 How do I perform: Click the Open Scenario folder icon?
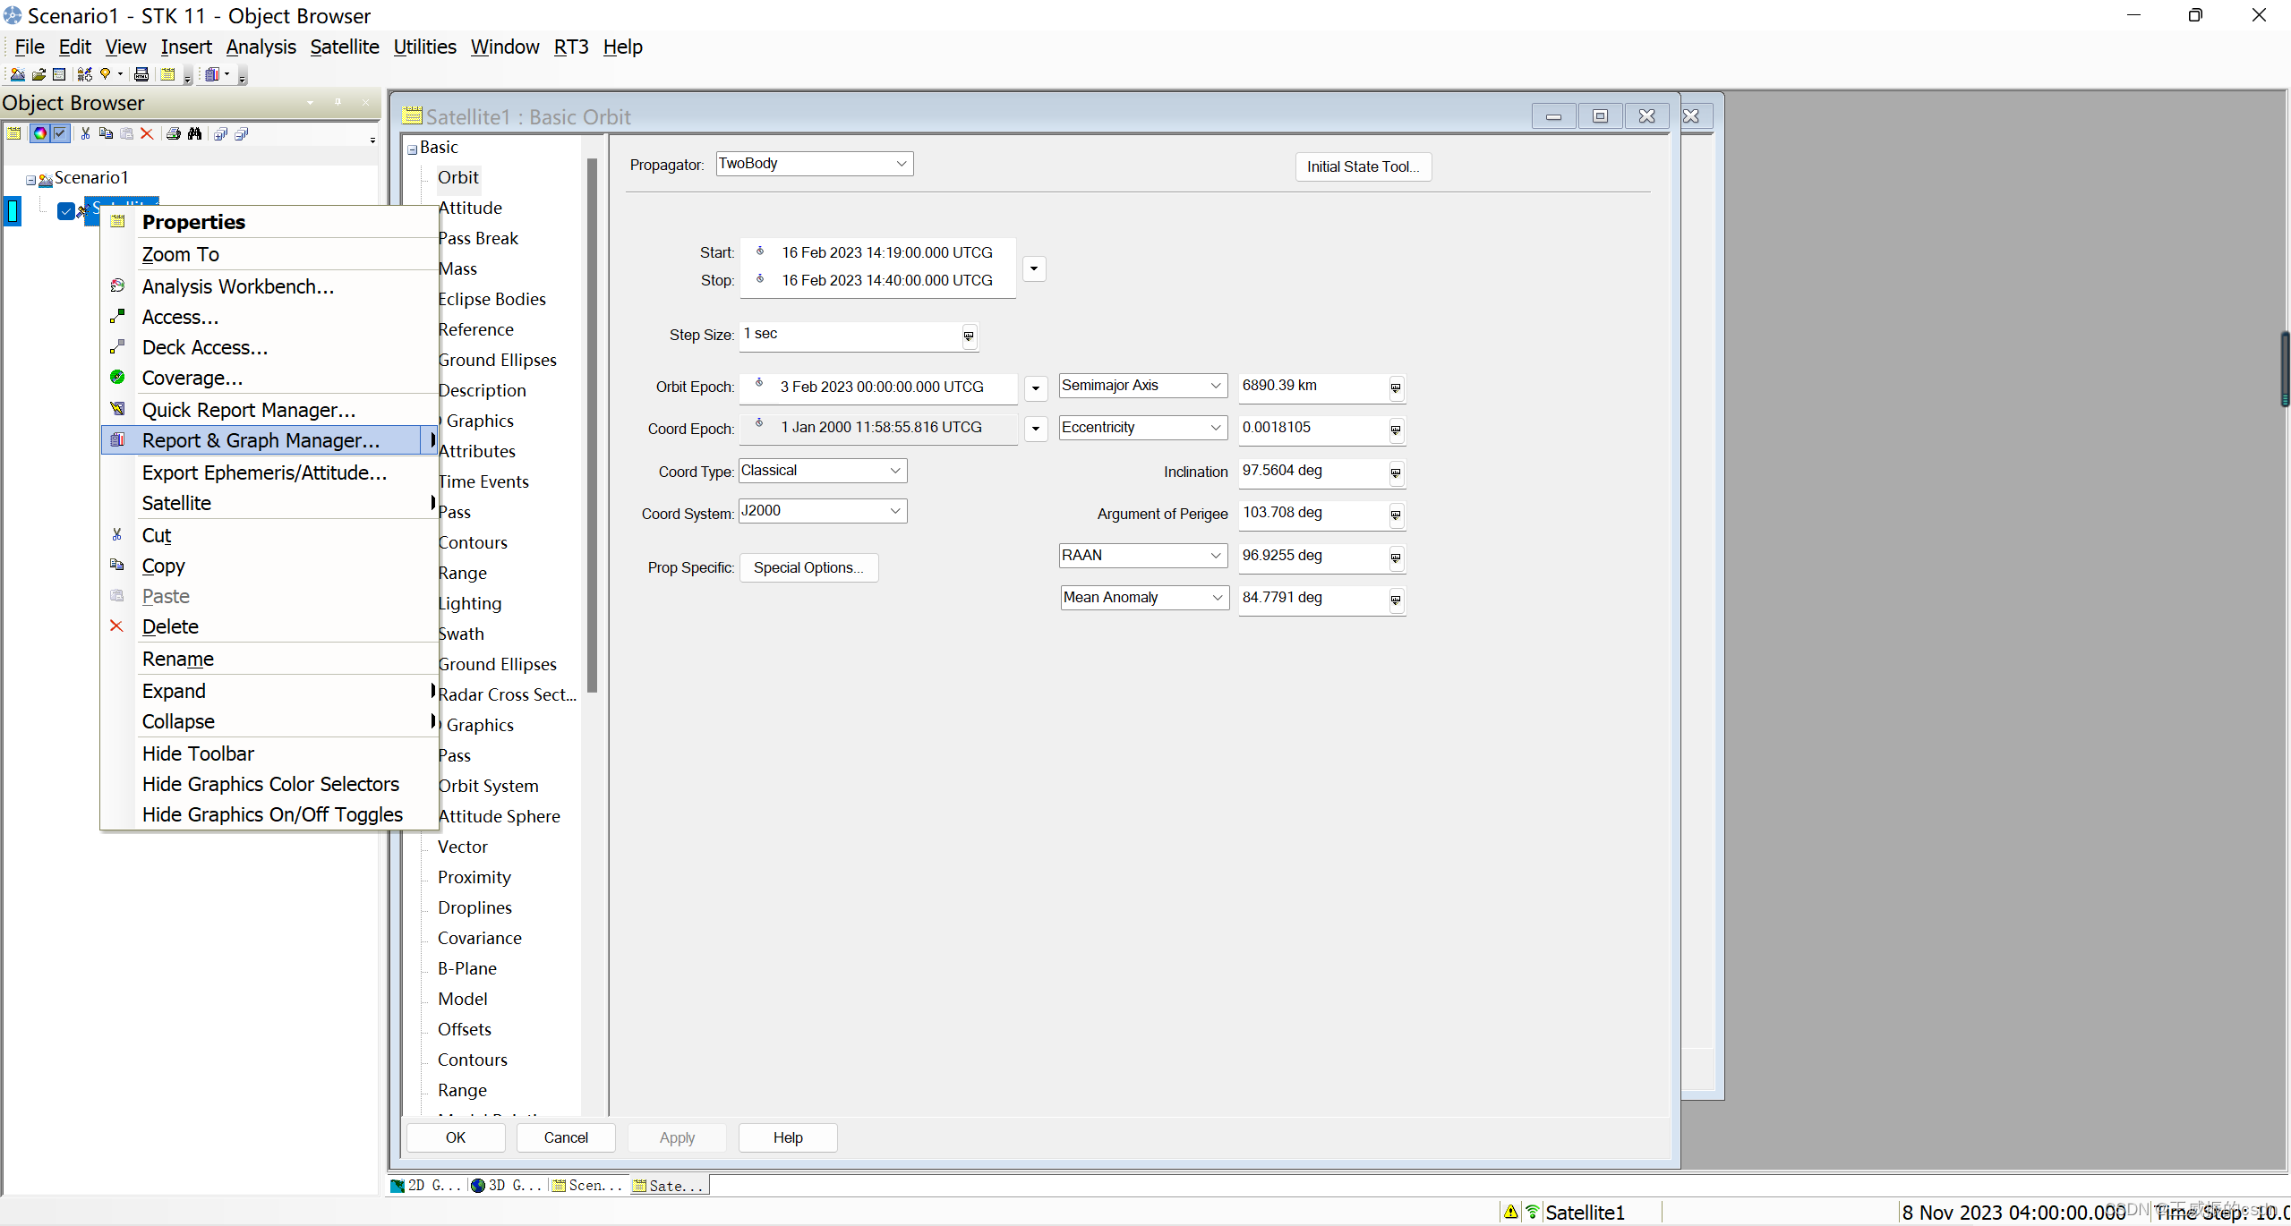click(x=38, y=74)
